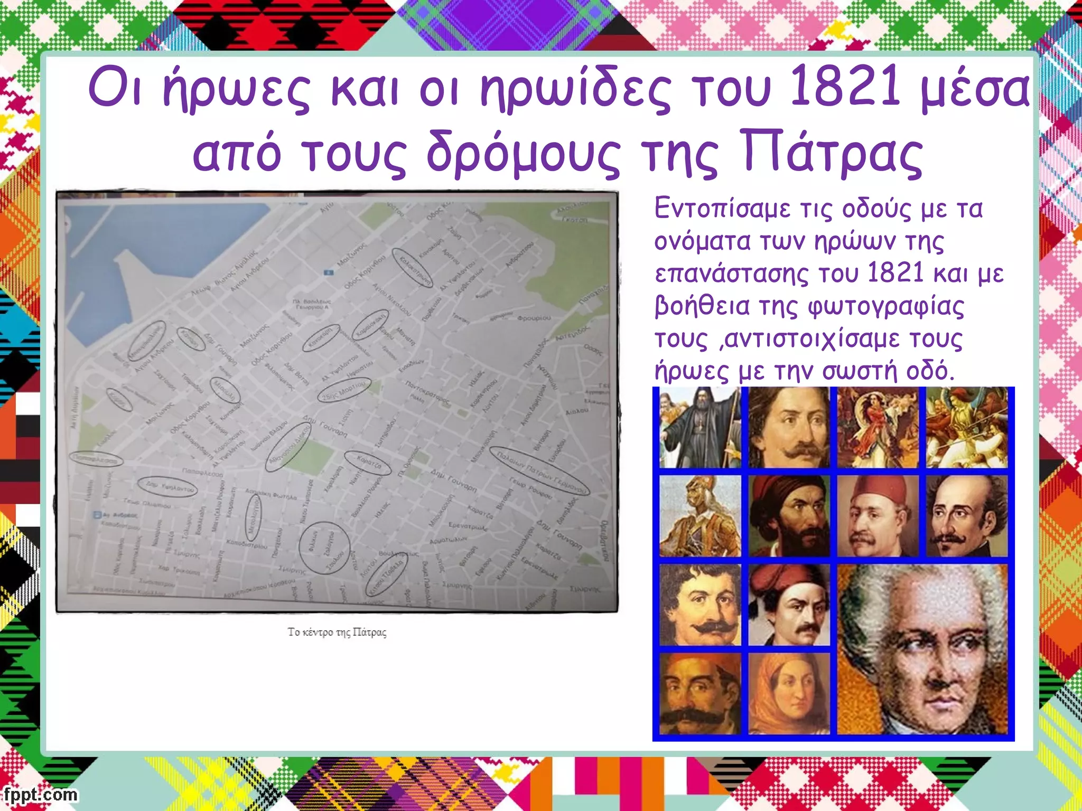
Task: Select the red-dressed woman painting in top row
Action: pos(878,427)
